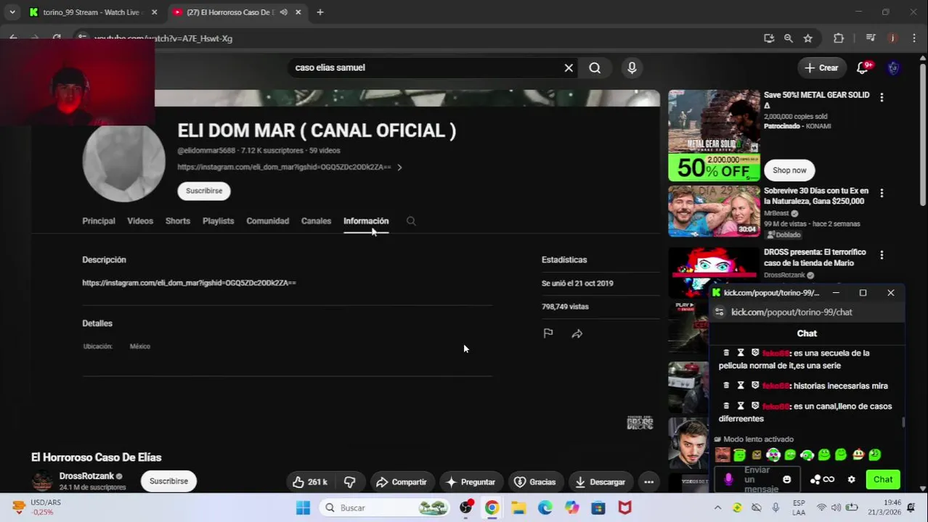
Task: Switch to torino_99 Stream browser tab
Action: coord(91,12)
